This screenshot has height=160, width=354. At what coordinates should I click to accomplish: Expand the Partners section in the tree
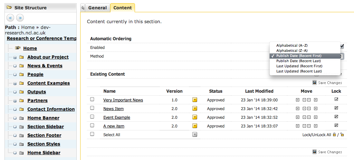[15, 101]
